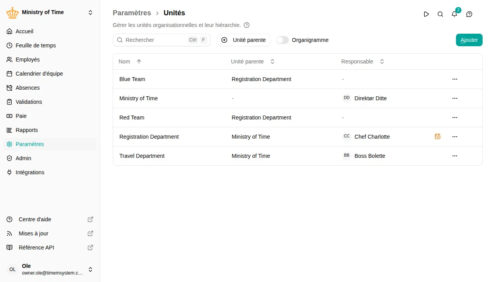Image resolution: width=501 pixels, height=282 pixels.
Task: Open the actions menu for Registration Department
Action: click(x=455, y=137)
